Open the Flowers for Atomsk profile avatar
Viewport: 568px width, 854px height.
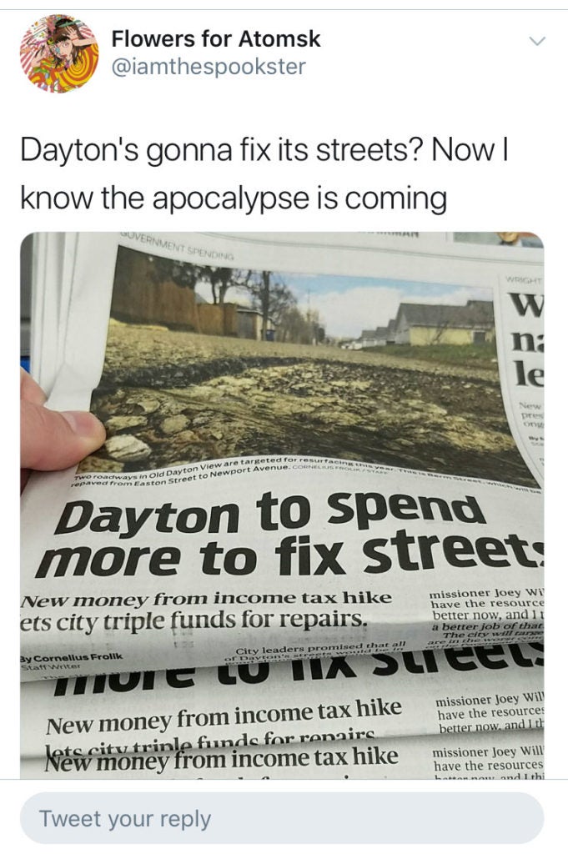[59, 53]
